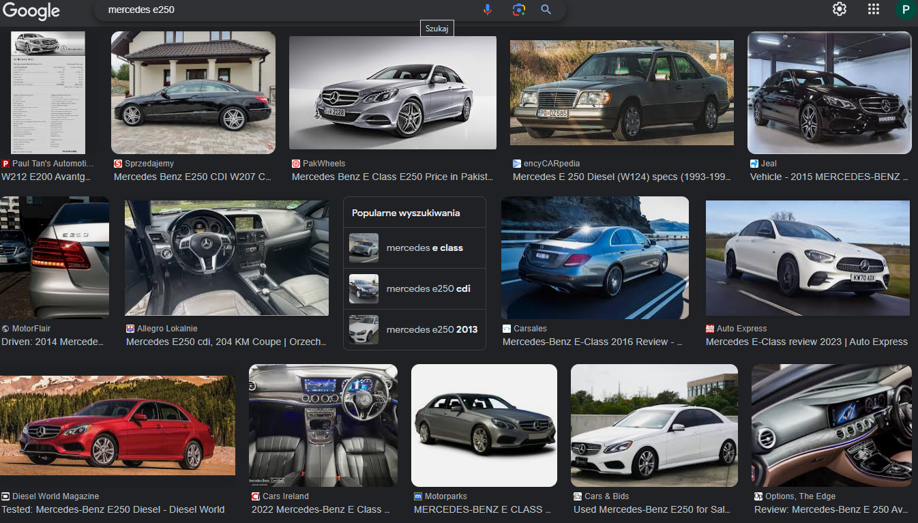
Task: Open the Options, The Edge dashboard image
Action: pos(831,425)
